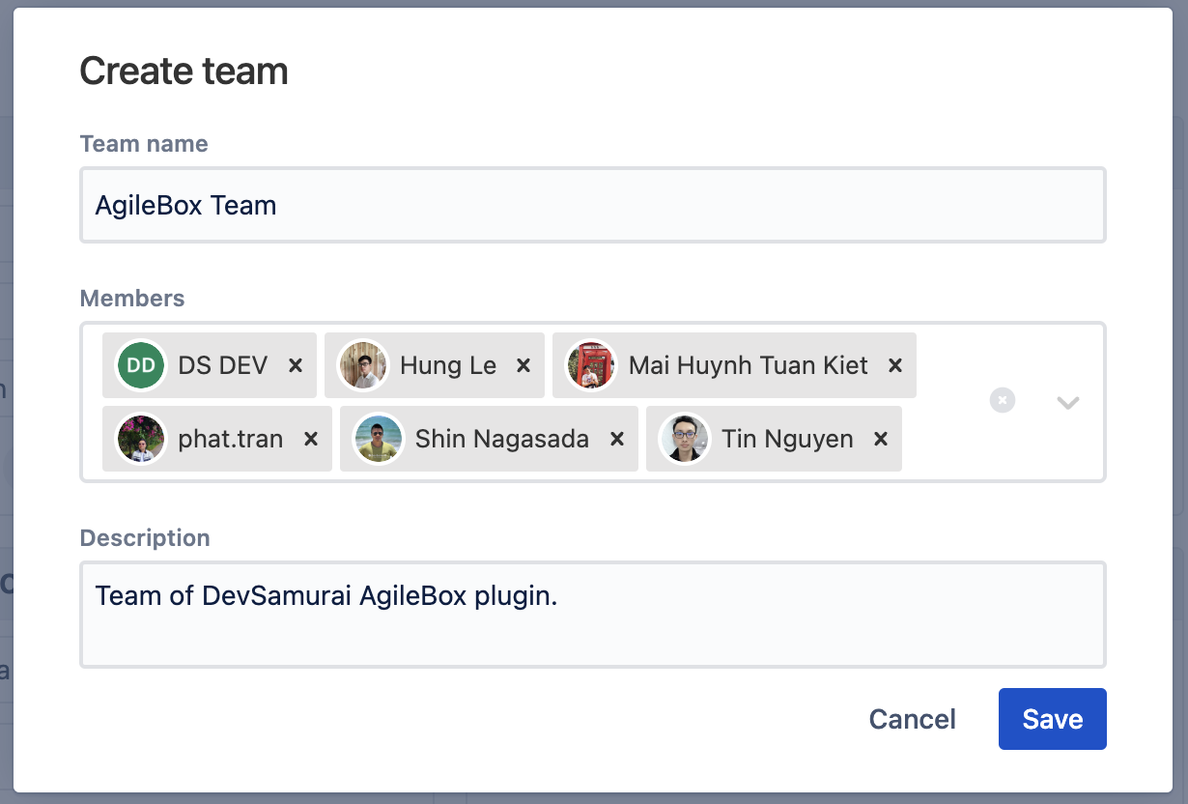Expand the Members dropdown

(x=1067, y=402)
